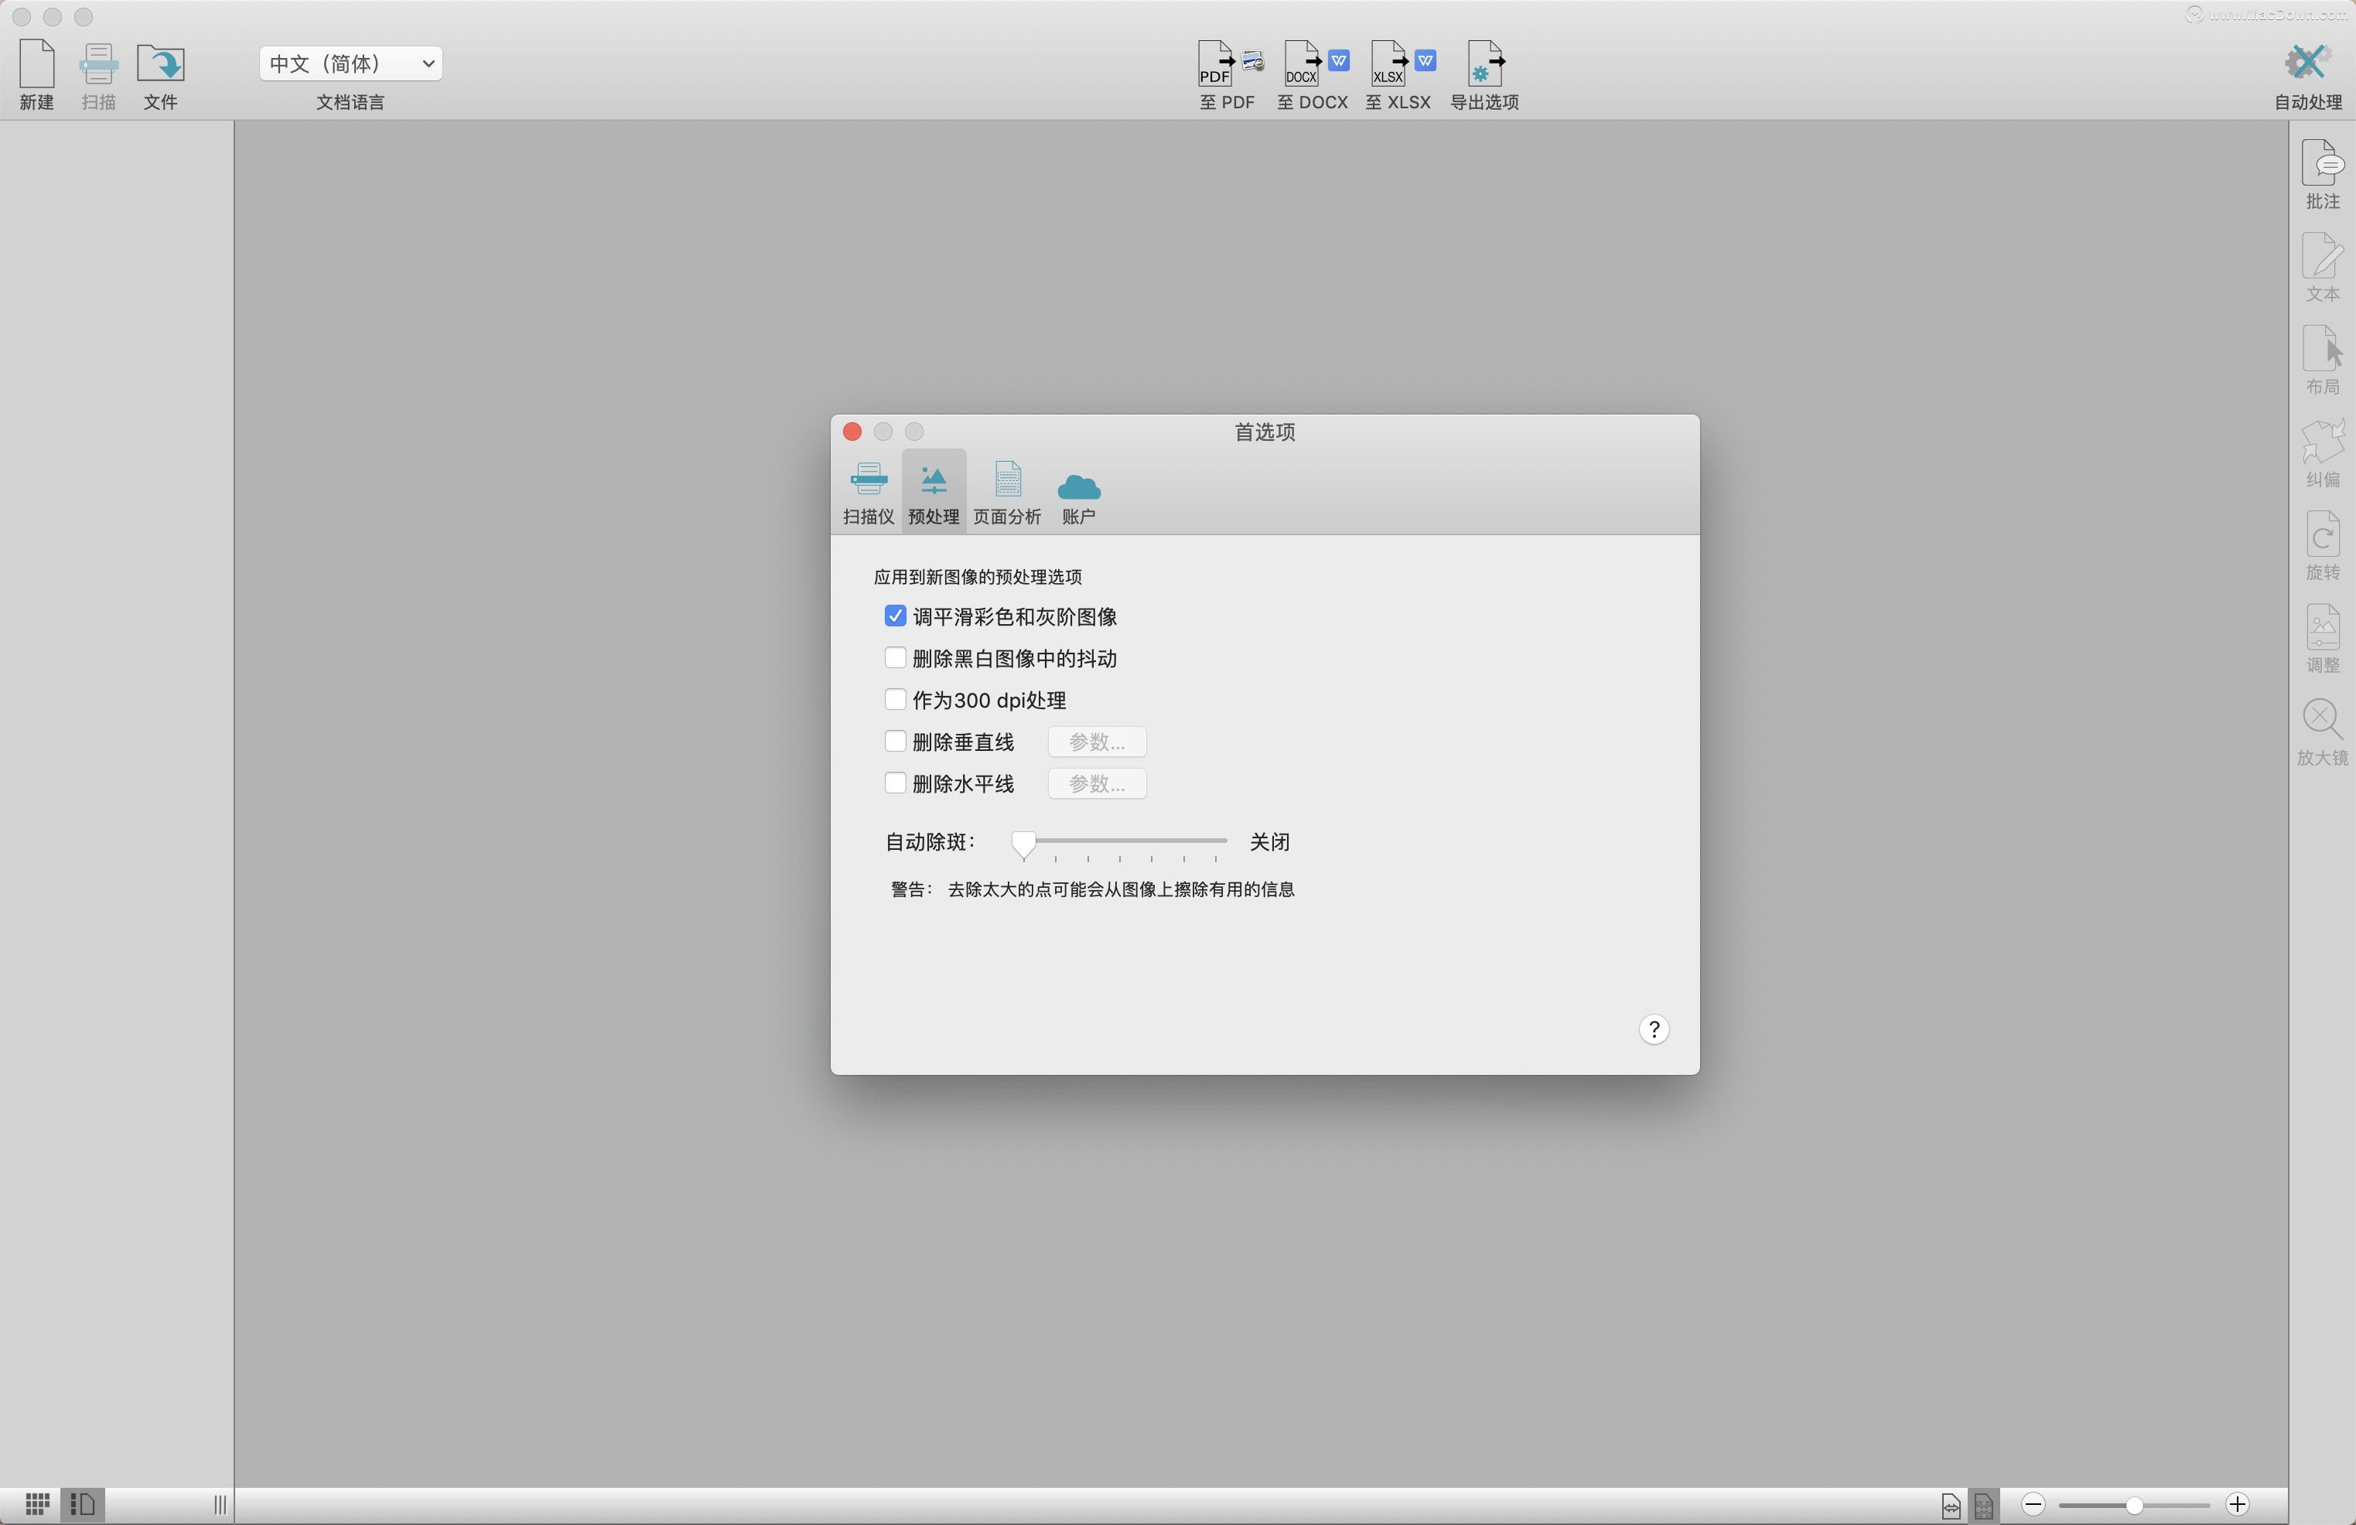Open the 页面分析 preferences tab
2356x1525 pixels.
pos(1007,491)
